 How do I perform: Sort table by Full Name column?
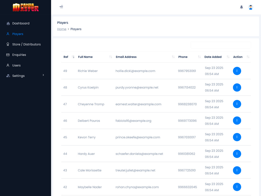click(x=85, y=57)
